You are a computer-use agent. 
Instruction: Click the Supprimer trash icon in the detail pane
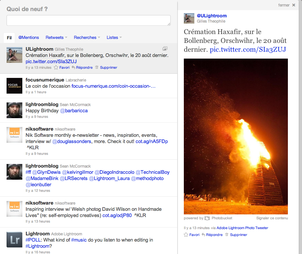(227, 234)
